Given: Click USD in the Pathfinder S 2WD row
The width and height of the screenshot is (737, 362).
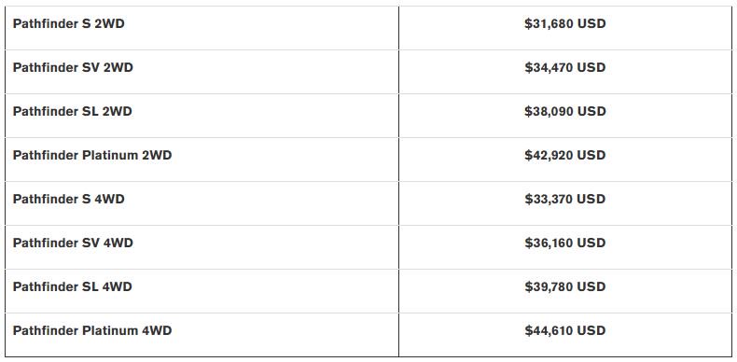Looking at the screenshot, I should coord(591,23).
